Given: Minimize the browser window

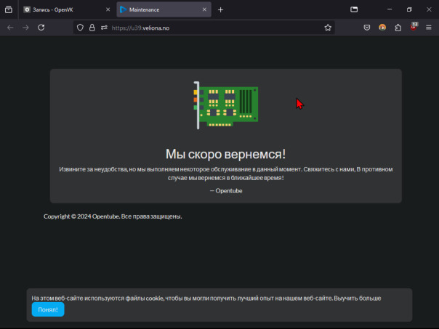Looking at the screenshot, I should [390, 9].
